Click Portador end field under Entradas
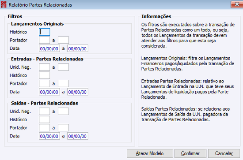Image resolution: width=243 pixels, height=160 pixels. click(x=63, y=84)
